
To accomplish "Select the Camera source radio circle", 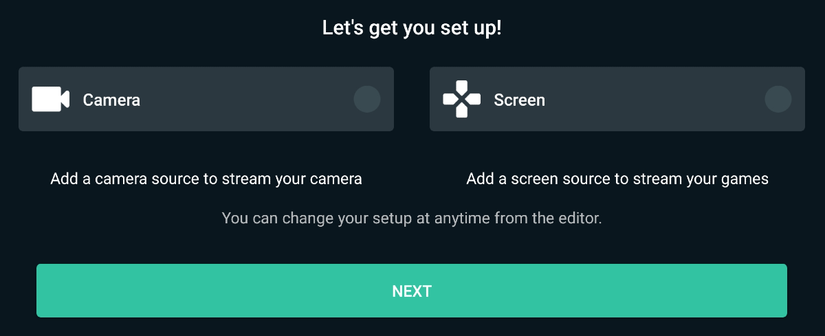I will [367, 100].
